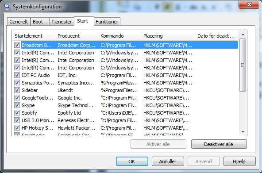Go to the Tjenester tab
Screen dimensions: 262x173
62,22
